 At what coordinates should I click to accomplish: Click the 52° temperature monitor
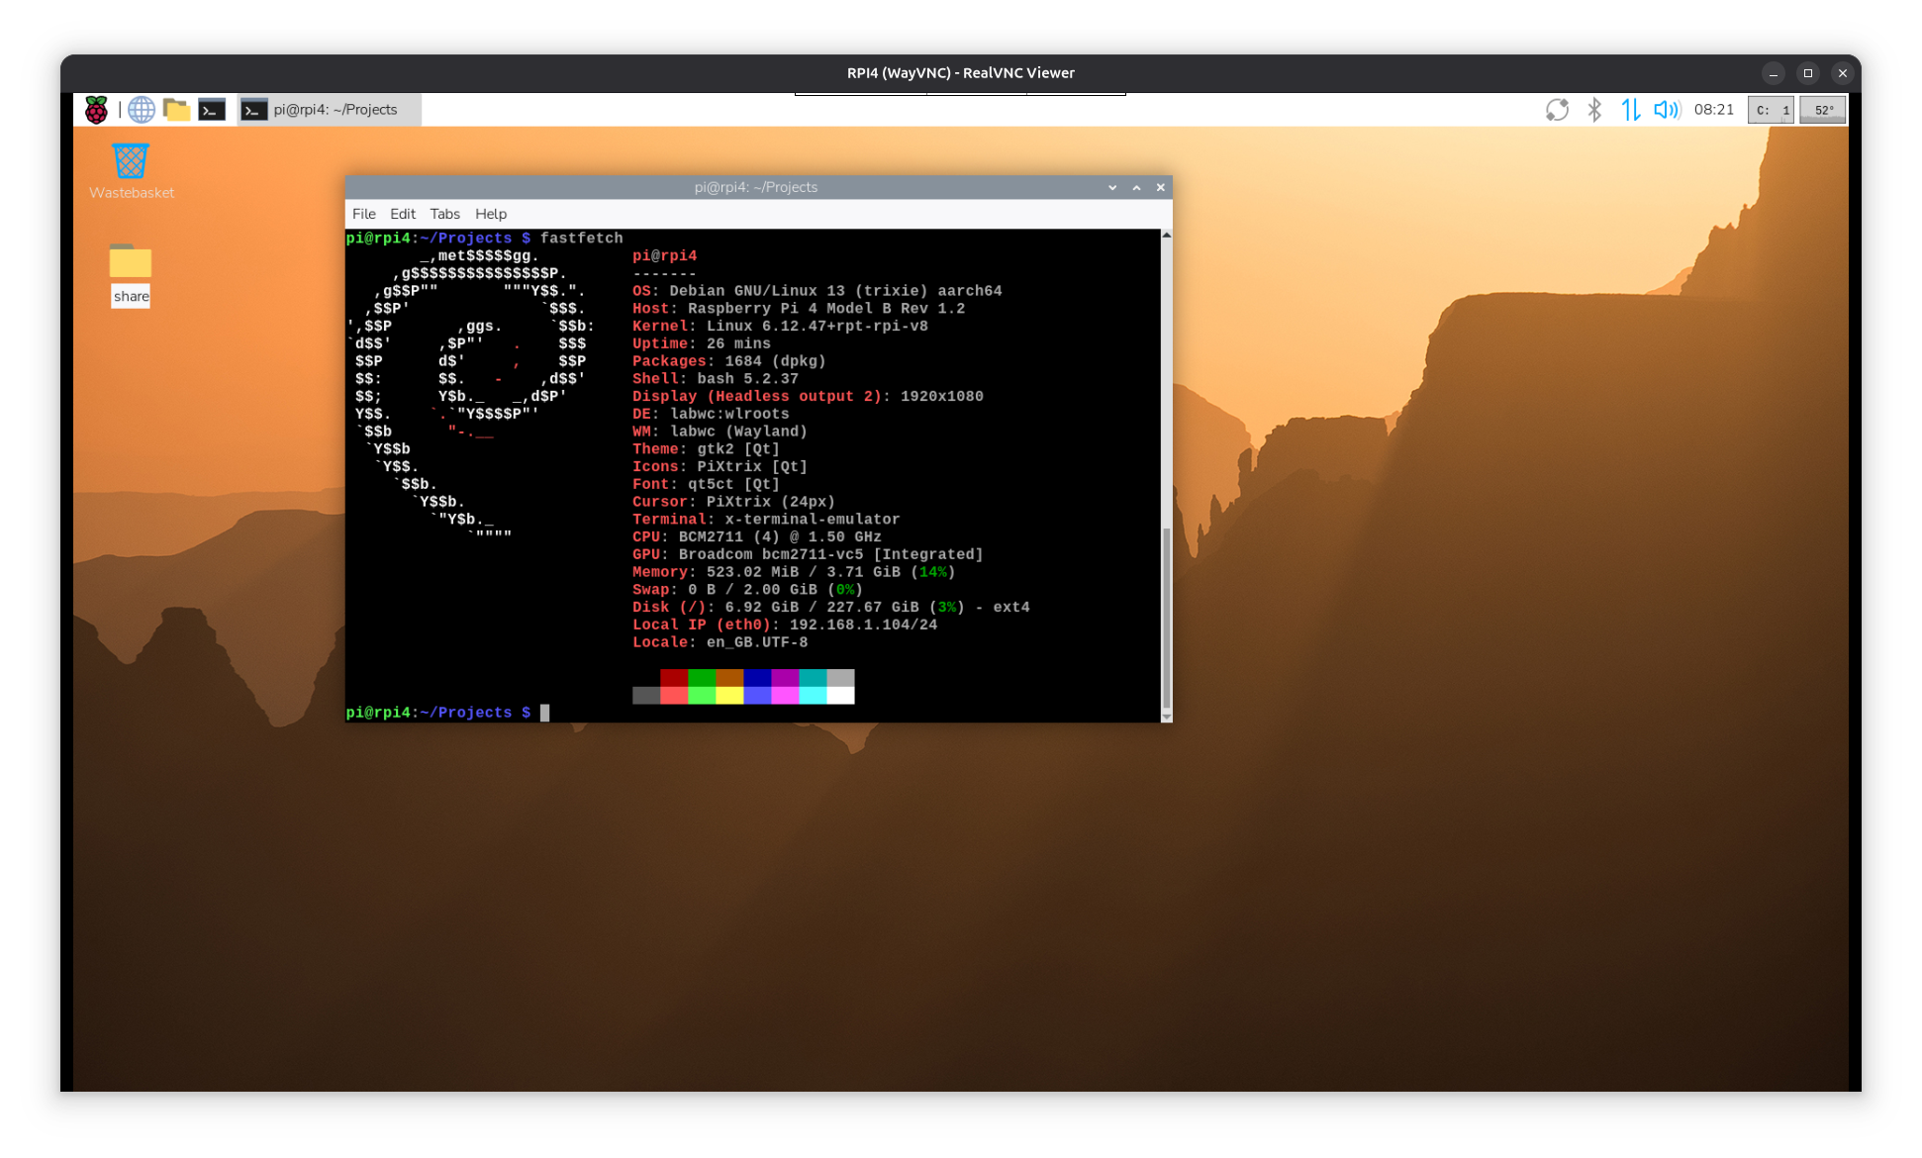tap(1822, 110)
